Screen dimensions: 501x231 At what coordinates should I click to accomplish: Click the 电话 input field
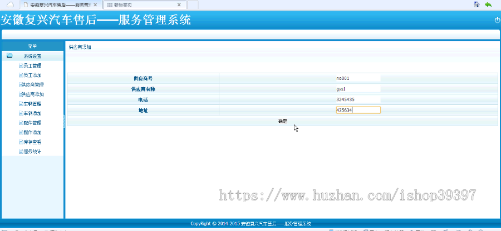point(358,99)
